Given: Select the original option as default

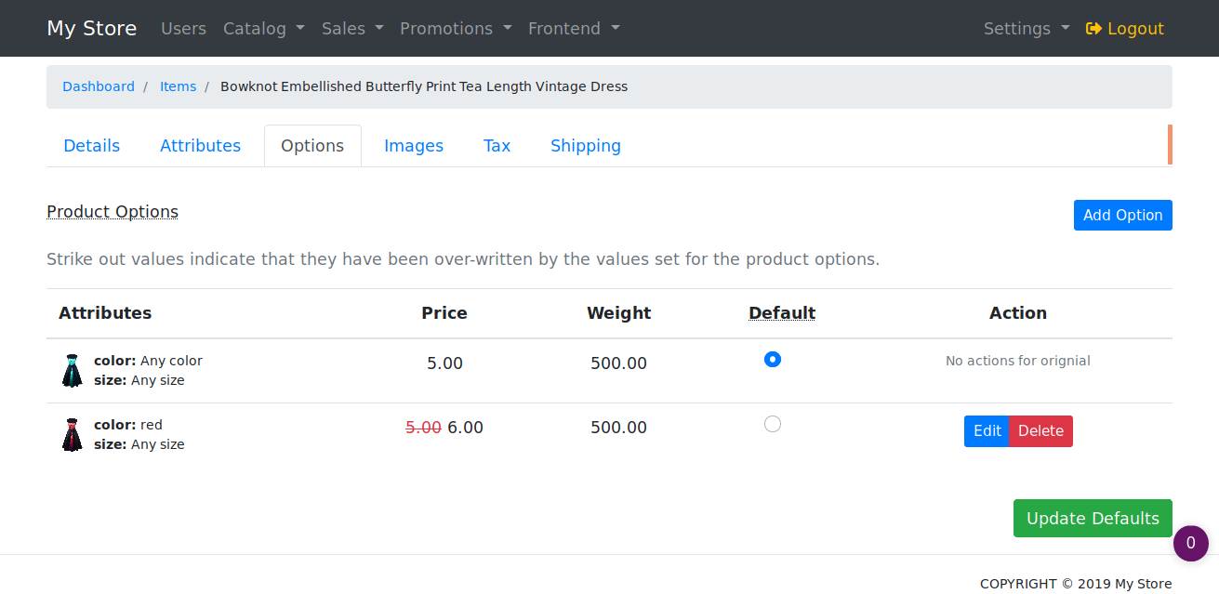Looking at the screenshot, I should (x=772, y=359).
